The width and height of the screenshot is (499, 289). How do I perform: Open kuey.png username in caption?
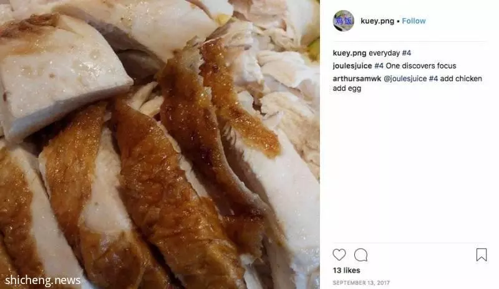coord(349,53)
